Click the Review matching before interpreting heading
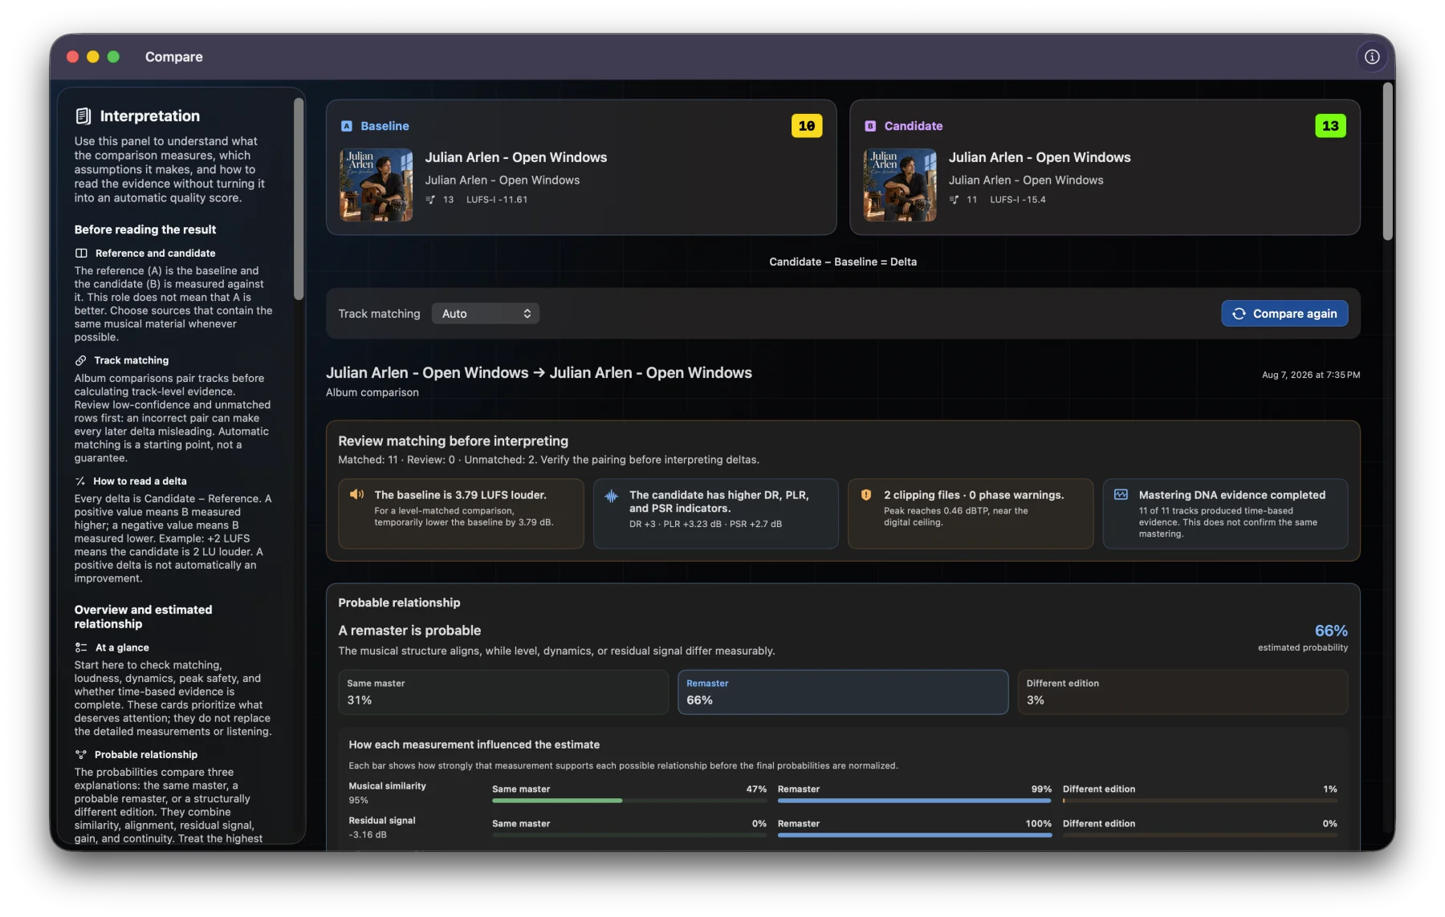The image size is (1445, 917). coord(453,441)
